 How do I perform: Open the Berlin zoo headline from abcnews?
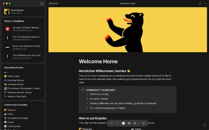coord(27,47)
